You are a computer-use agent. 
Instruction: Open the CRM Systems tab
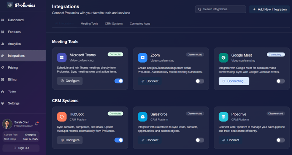click(x=114, y=24)
